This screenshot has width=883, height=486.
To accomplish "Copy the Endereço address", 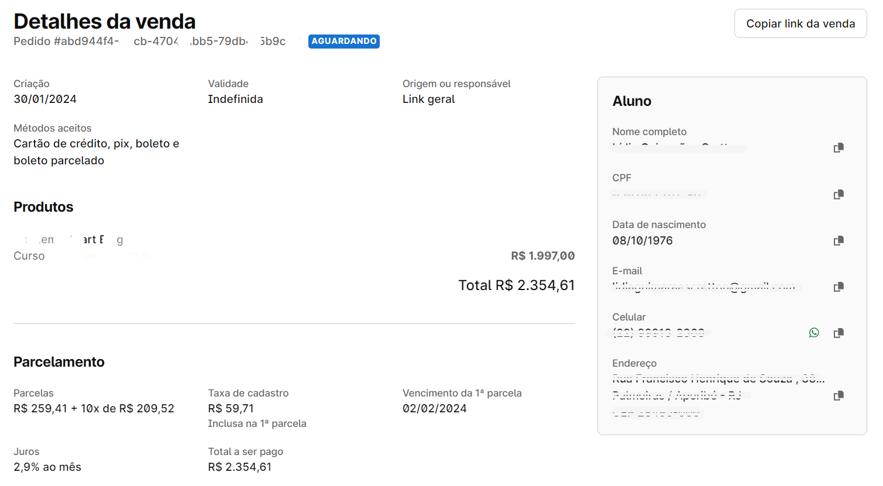I will 839,395.
